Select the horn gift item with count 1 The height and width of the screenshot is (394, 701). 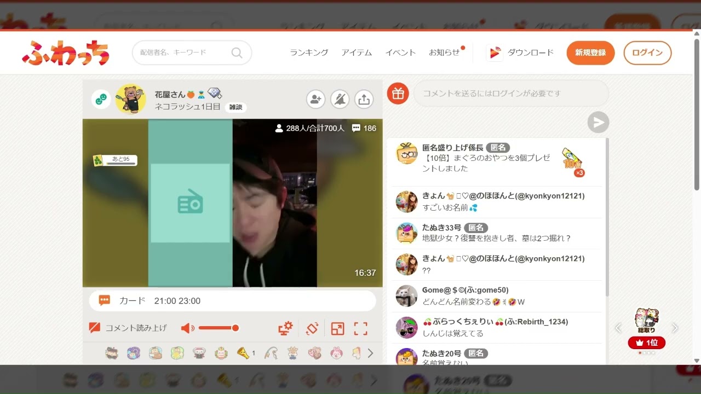coord(245,353)
